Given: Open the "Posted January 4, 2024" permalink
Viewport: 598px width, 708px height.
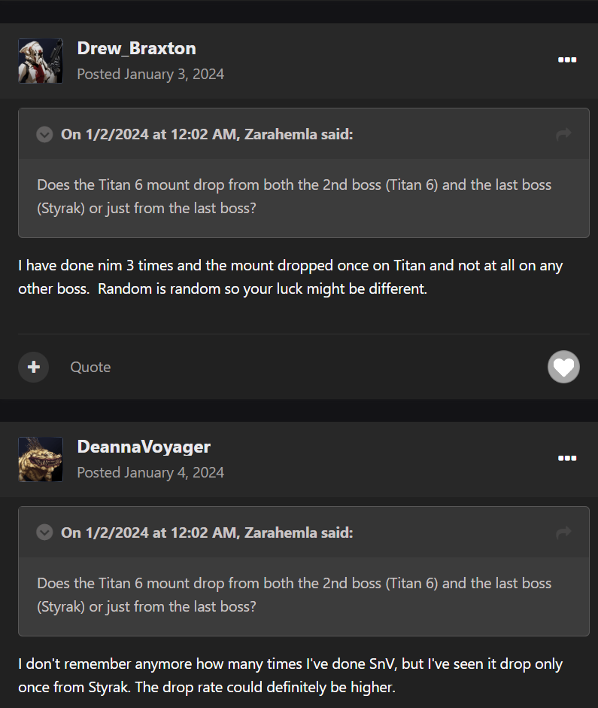Looking at the screenshot, I should pyautogui.click(x=150, y=472).
